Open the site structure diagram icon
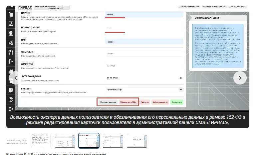256x155 pixels. (x=11, y=52)
